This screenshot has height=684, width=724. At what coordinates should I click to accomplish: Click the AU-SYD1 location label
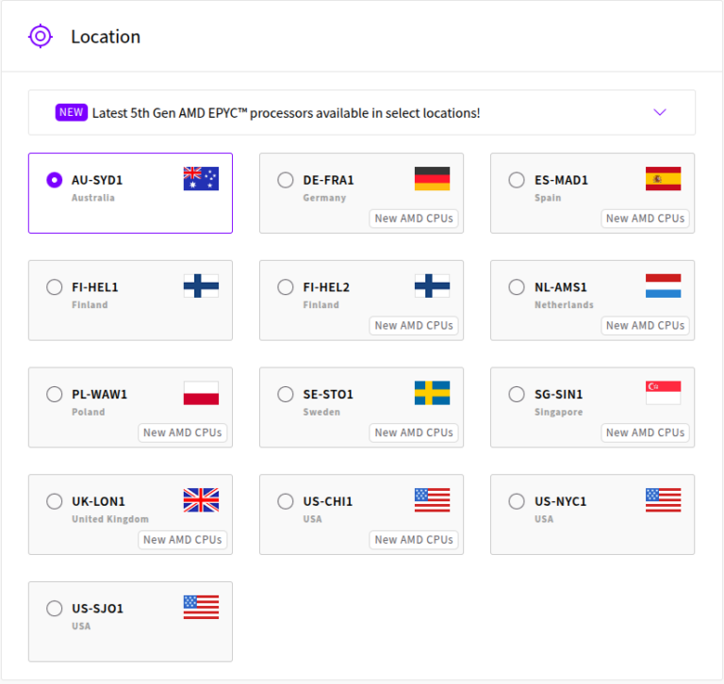point(97,180)
